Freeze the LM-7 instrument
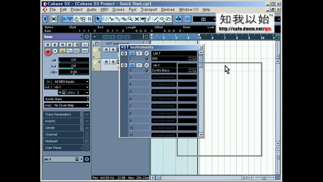323x182 pixels. click(x=124, y=54)
